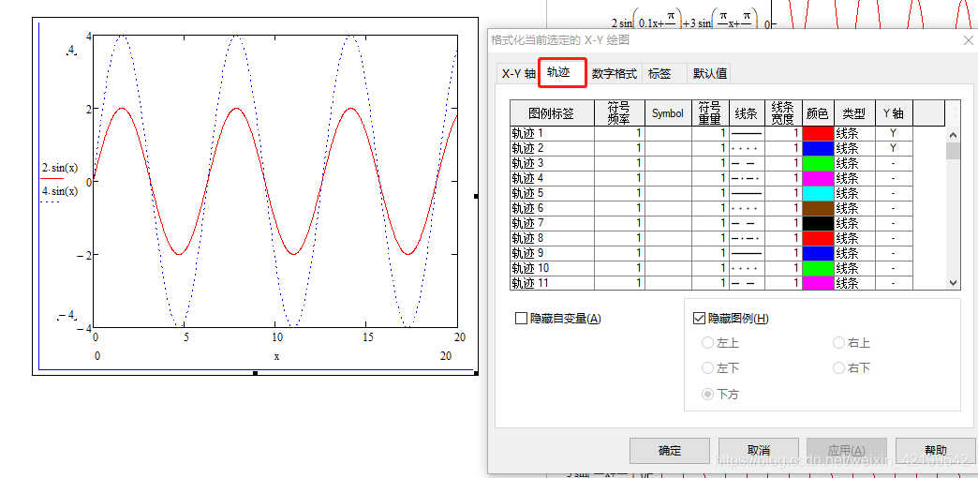The width and height of the screenshot is (978, 478).
Task: Open the 默认值 tab
Action: [x=710, y=74]
